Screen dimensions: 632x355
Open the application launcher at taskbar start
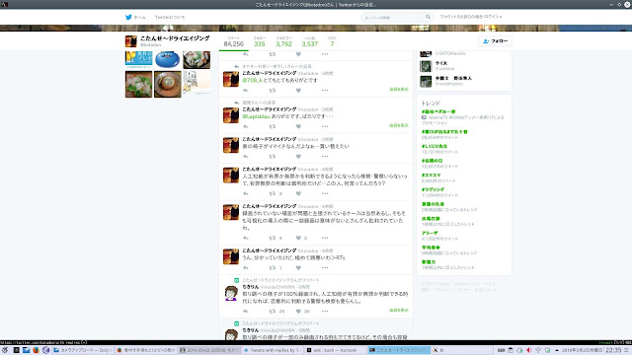pos(5,350)
